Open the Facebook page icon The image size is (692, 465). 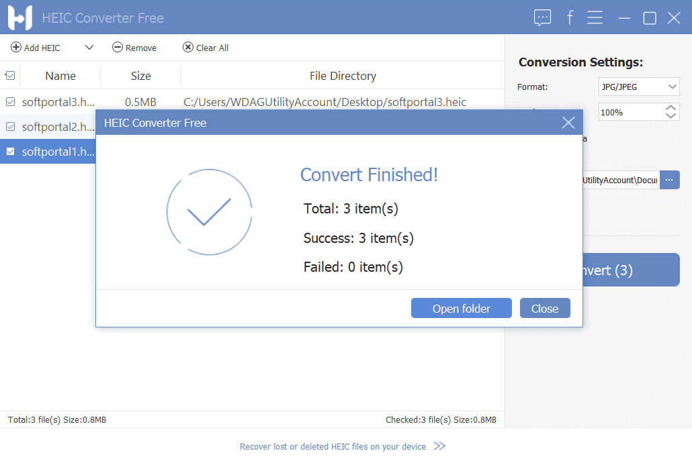(x=570, y=17)
